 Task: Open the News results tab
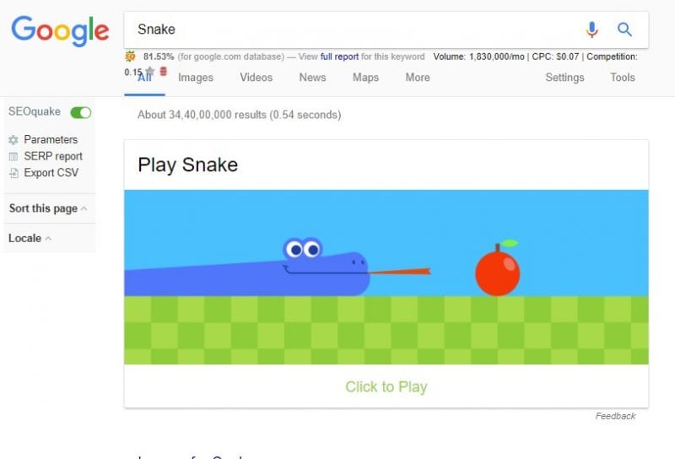(x=312, y=78)
